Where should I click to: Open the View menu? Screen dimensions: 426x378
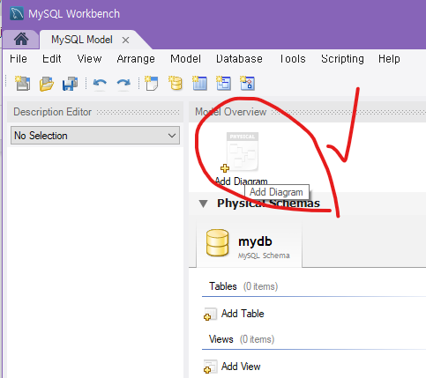coord(89,59)
